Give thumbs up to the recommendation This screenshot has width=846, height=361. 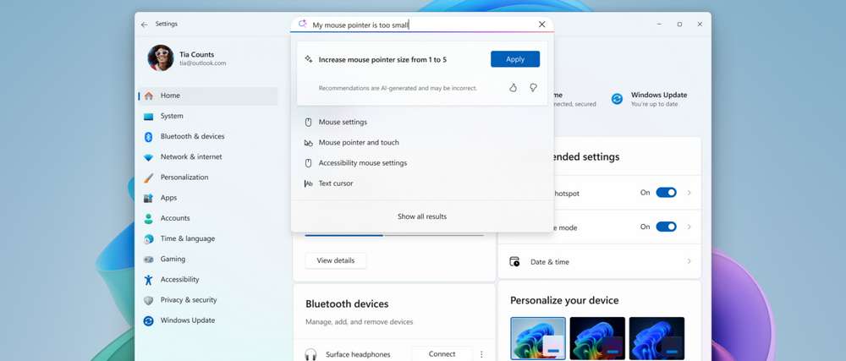[x=513, y=87]
